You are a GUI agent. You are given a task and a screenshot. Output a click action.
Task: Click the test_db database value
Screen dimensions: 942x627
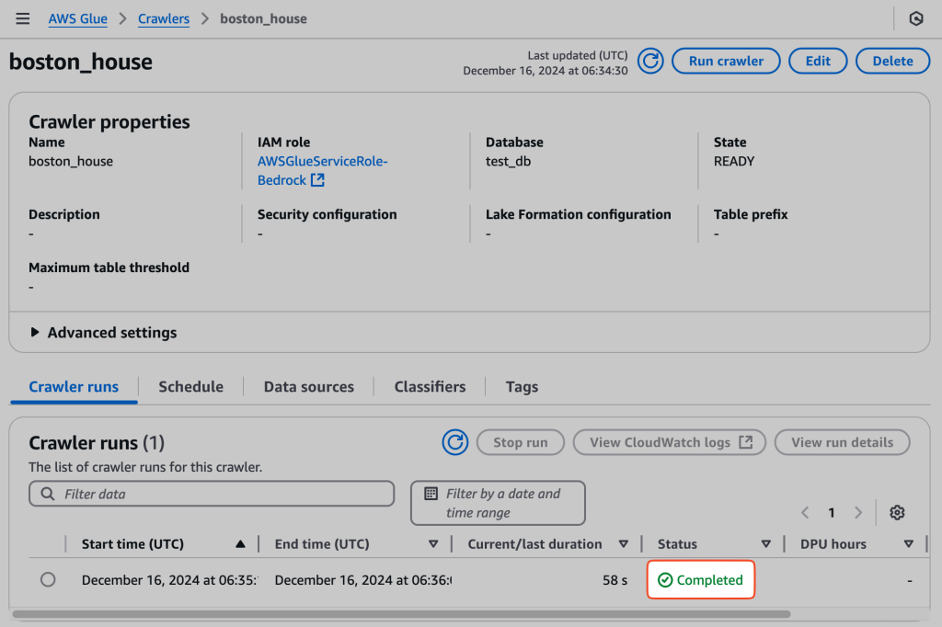508,161
